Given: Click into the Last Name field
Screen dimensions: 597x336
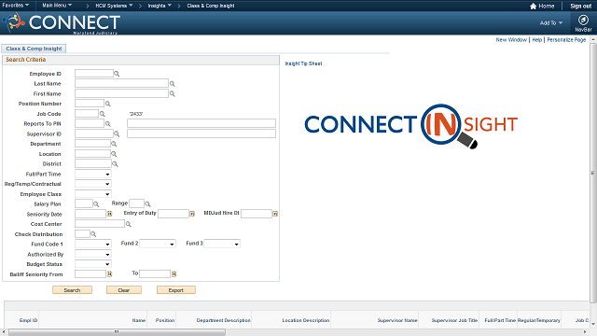Looking at the screenshot, I should 121,83.
